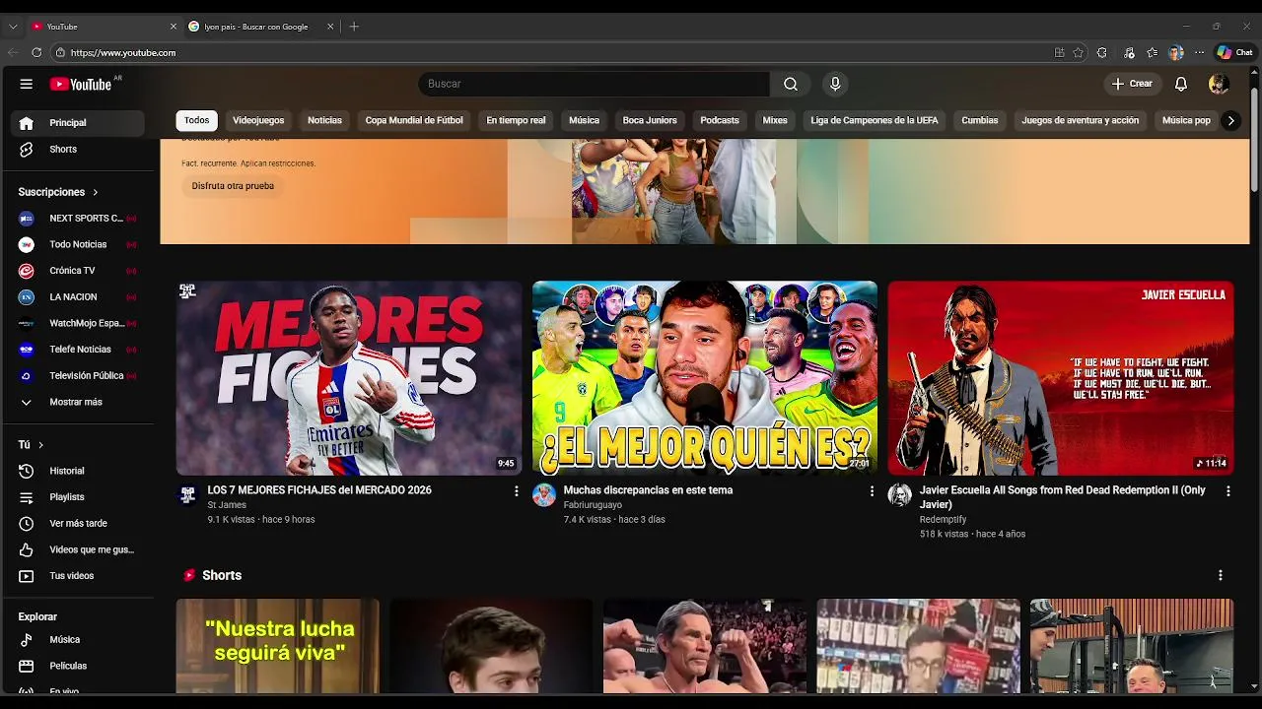Expand the Tú section chevron
The image size is (1262, 709).
(40, 445)
